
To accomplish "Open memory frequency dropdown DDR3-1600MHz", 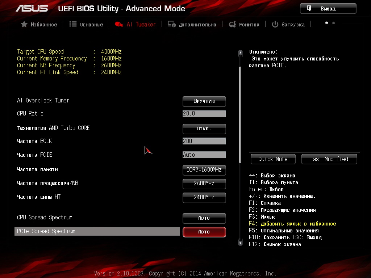I will coord(204,170).
